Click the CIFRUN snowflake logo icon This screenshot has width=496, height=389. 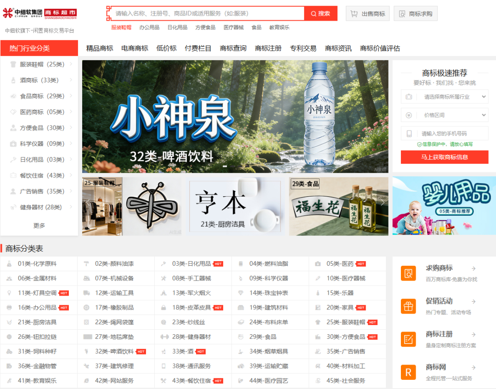8,12
